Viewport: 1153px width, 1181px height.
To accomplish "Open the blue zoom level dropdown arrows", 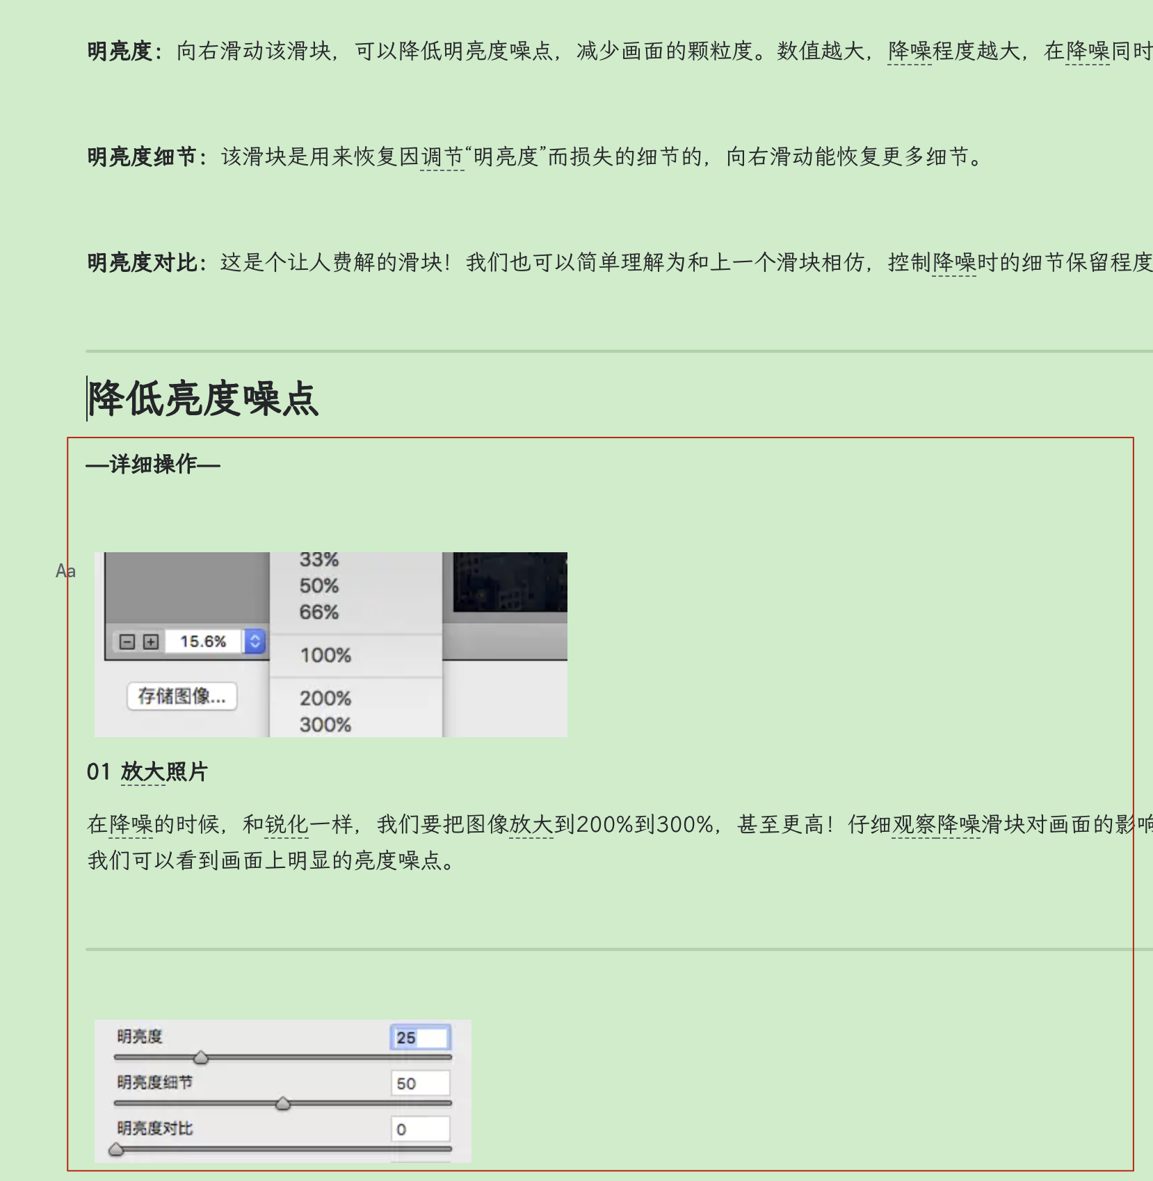I will click(255, 641).
